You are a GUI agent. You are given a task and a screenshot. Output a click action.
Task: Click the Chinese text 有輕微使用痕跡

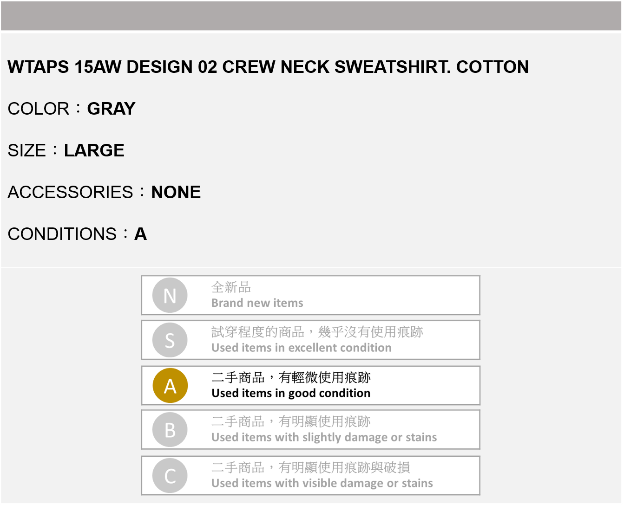click(324, 377)
